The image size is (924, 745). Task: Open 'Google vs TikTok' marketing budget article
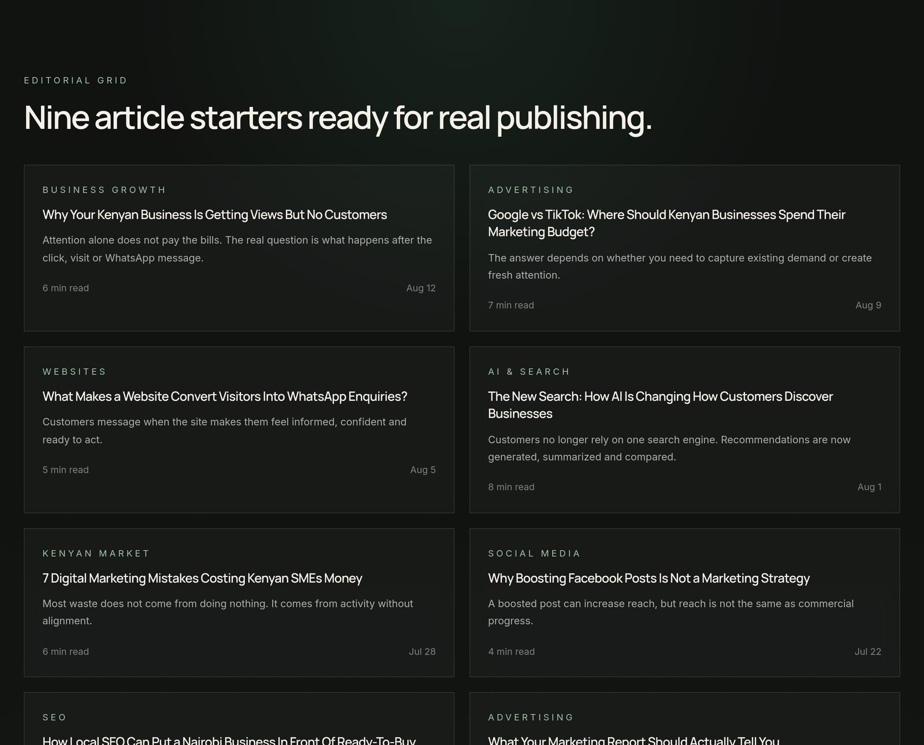(x=666, y=223)
